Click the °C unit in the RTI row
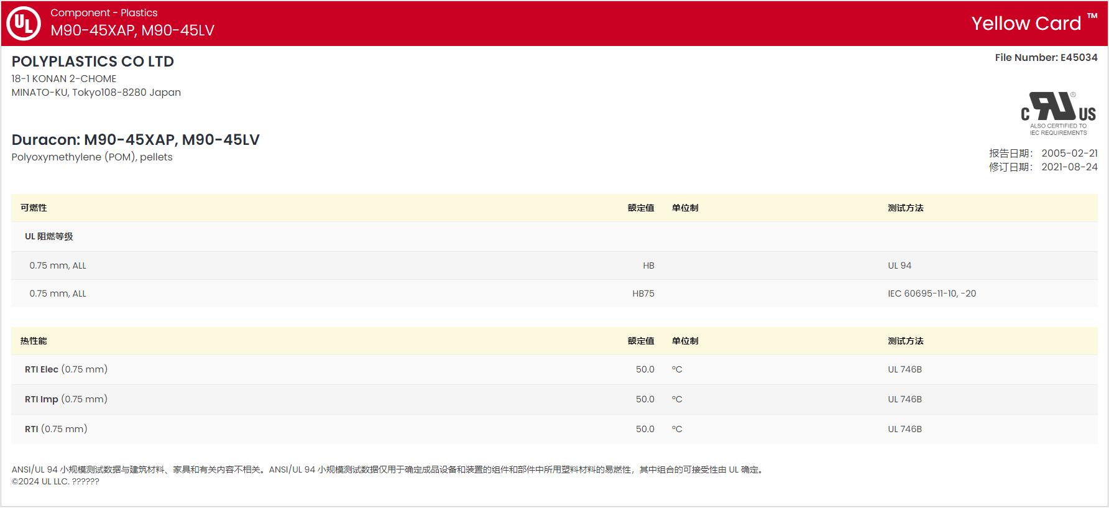1109x508 pixels. 677,429
